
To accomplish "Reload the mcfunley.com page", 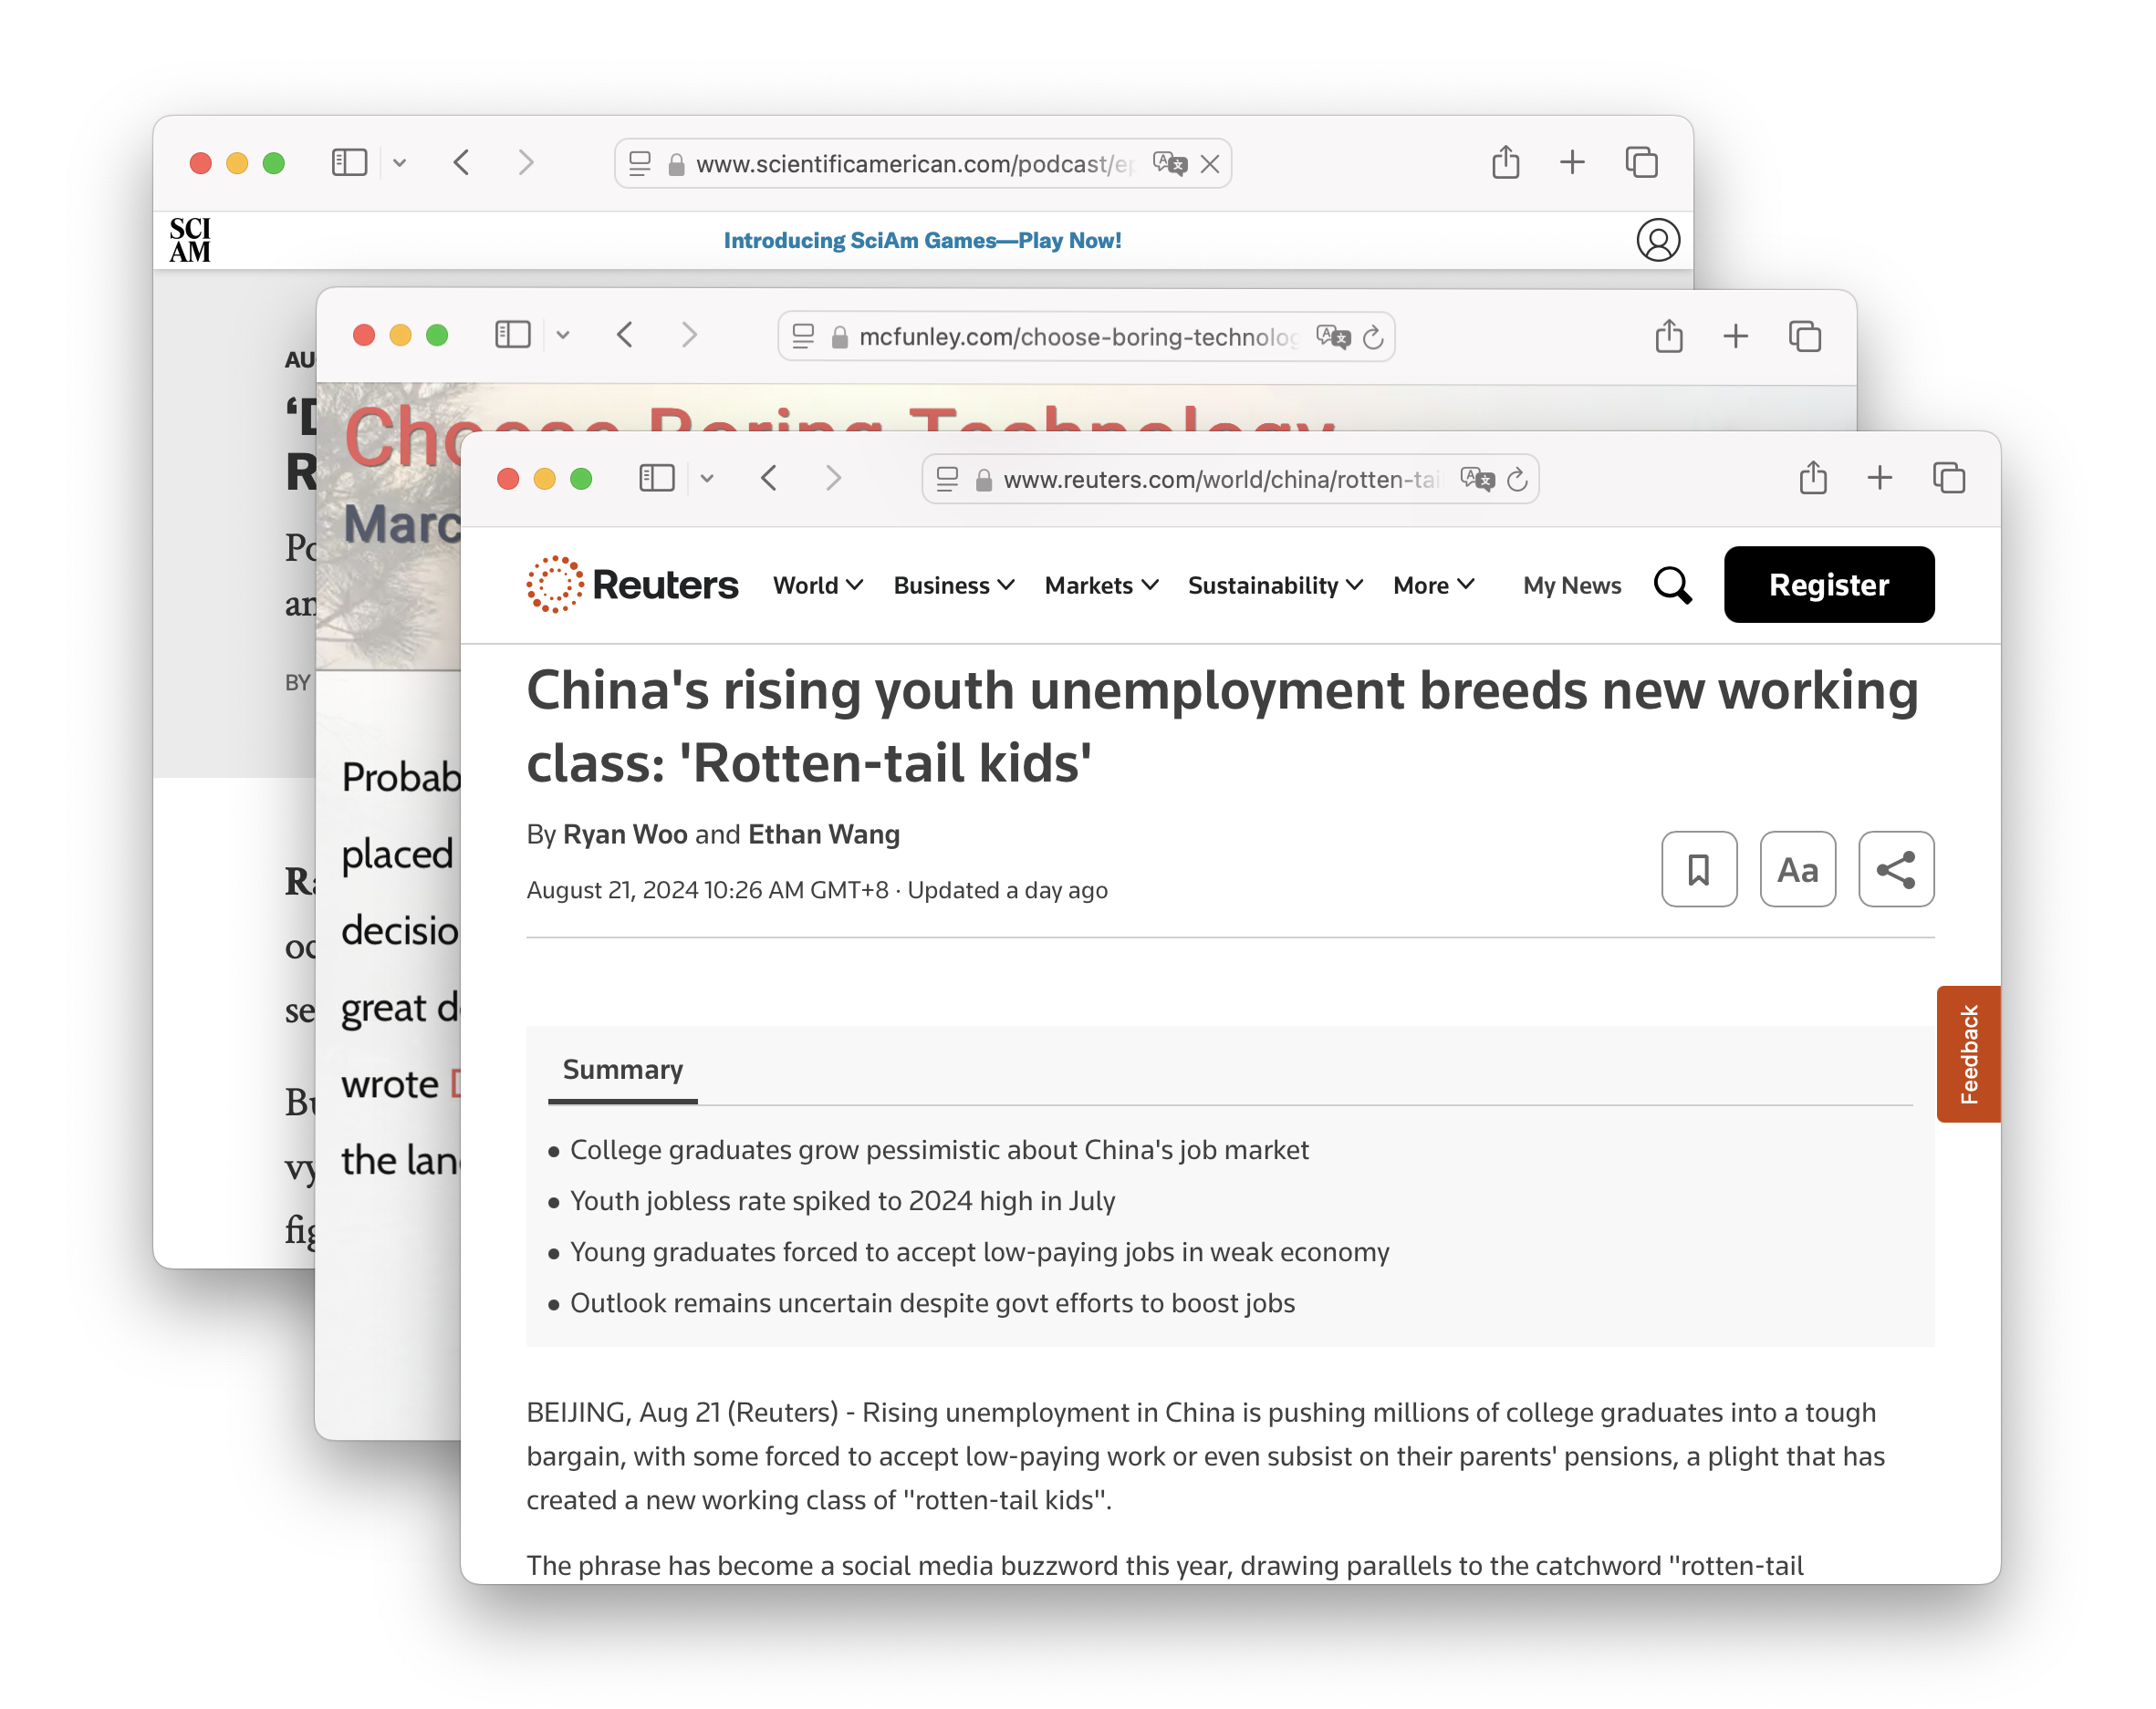I will 1373,337.
